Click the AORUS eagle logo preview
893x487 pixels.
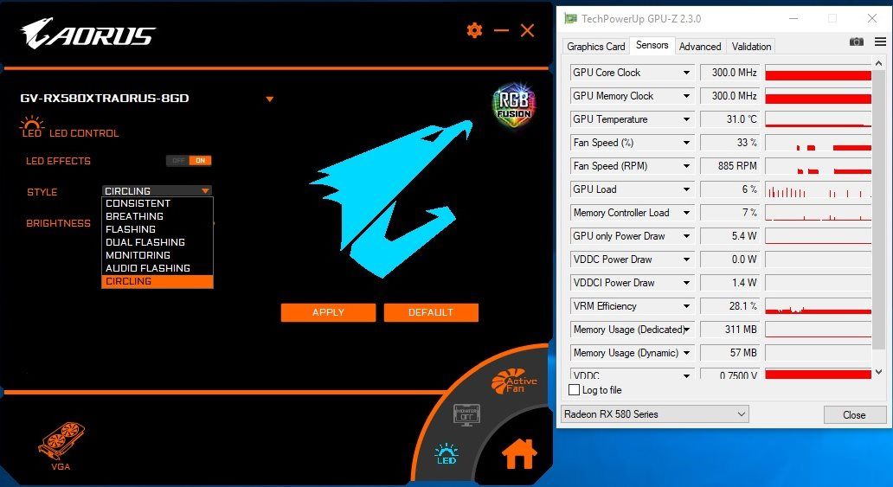tap(391, 198)
